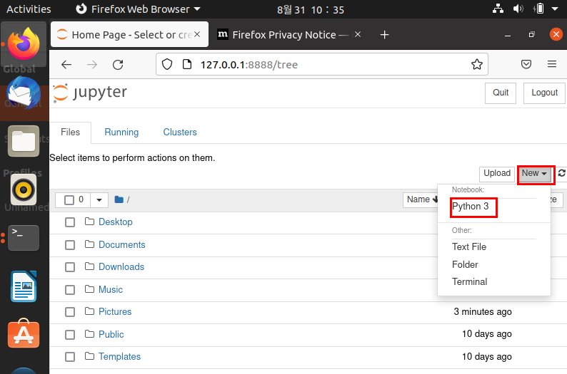Click the Quit button
Image resolution: width=567 pixels, height=374 pixels.
[501, 93]
